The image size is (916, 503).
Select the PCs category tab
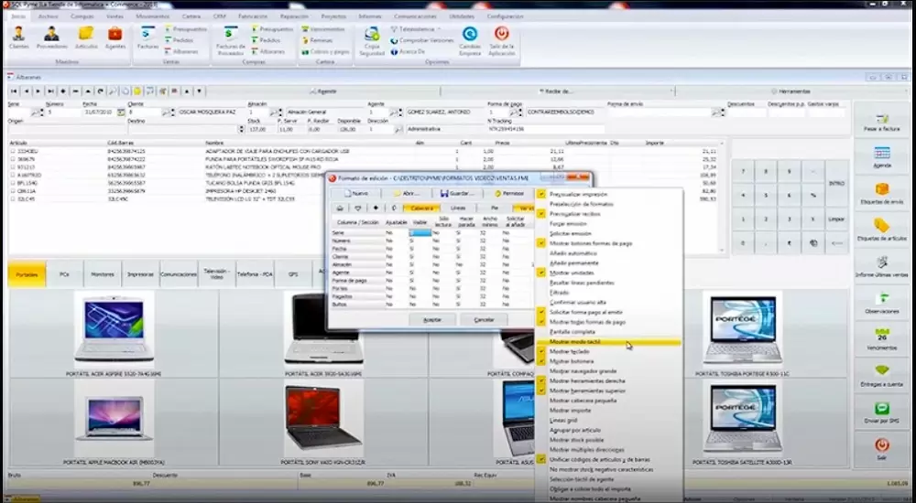[x=65, y=274]
